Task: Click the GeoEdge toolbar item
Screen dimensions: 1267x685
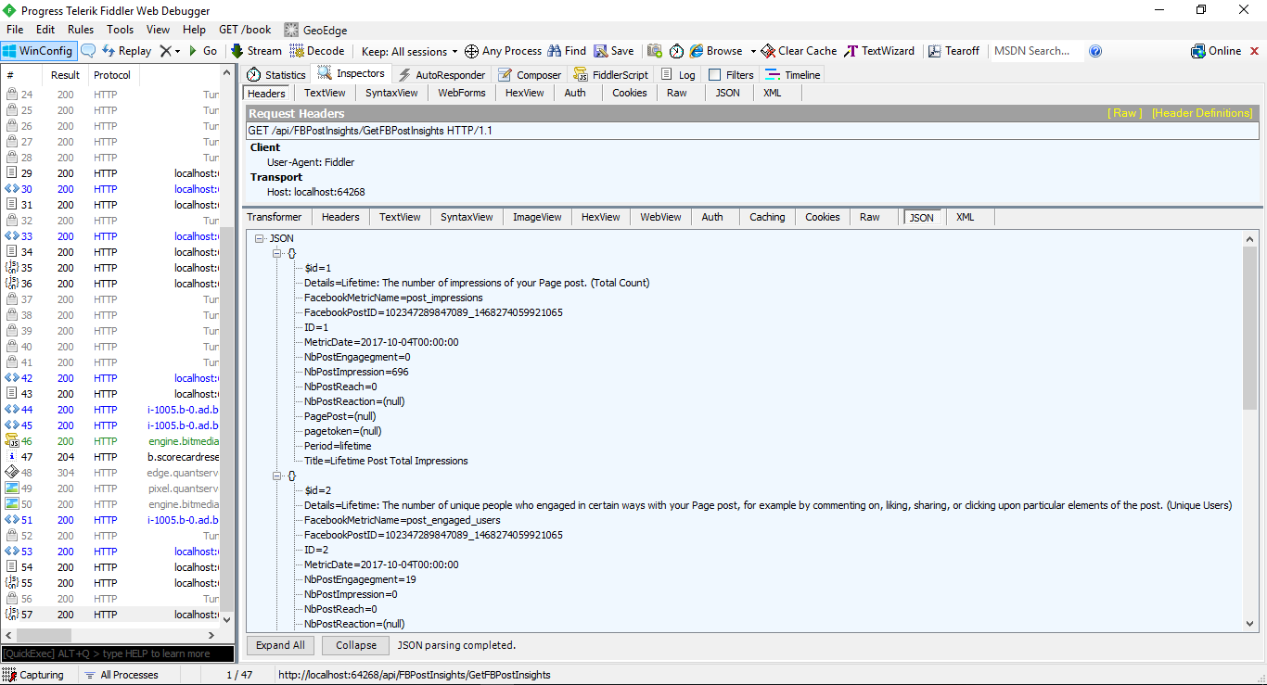Action: click(x=317, y=30)
